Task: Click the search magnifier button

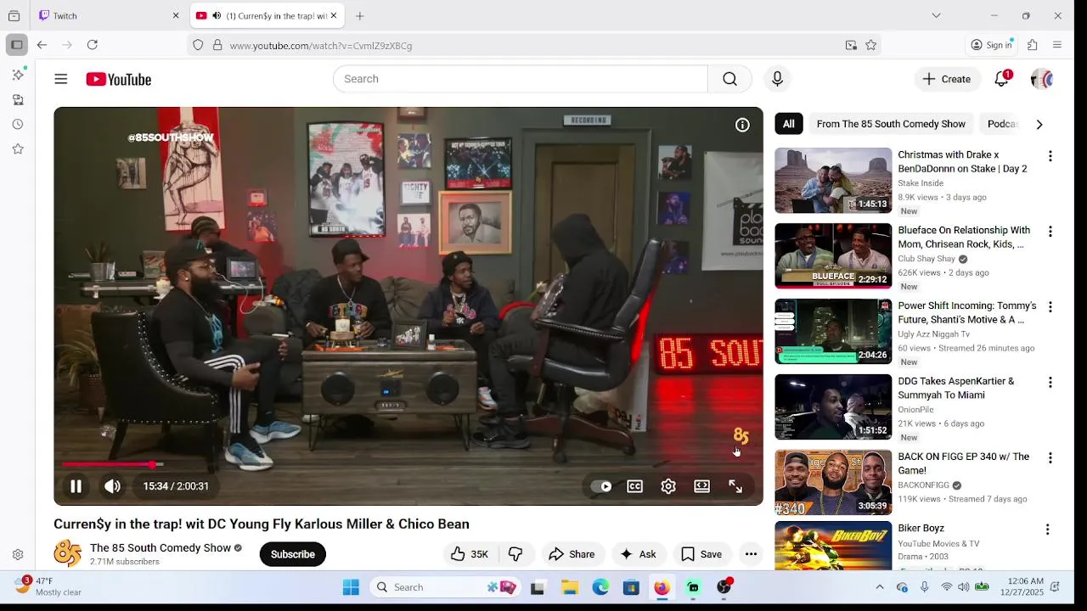Action: coord(729,79)
